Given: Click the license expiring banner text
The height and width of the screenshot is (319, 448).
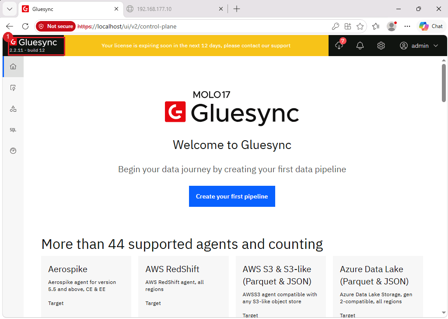Looking at the screenshot, I should [196, 46].
